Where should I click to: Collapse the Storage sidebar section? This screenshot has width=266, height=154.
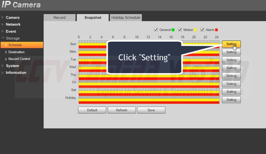point(13,38)
